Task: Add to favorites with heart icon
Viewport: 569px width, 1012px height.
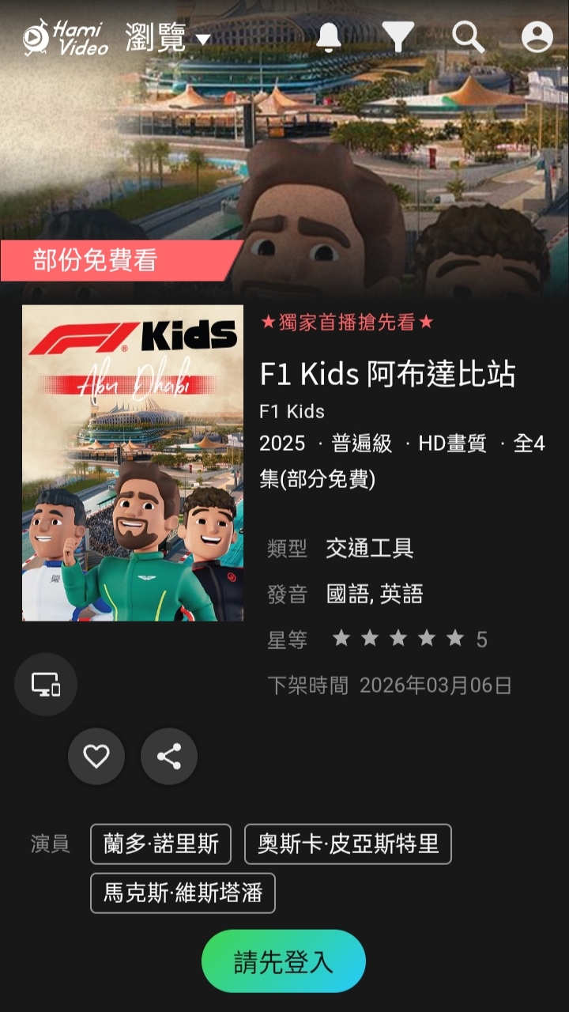Action: click(x=96, y=757)
